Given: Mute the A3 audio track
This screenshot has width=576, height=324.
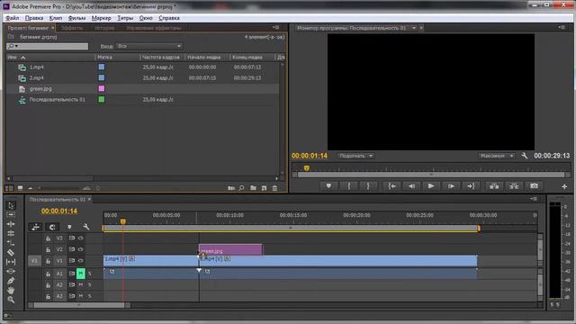Looking at the screenshot, I should (81, 296).
